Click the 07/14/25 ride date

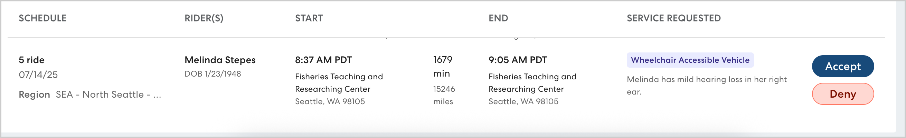point(38,75)
